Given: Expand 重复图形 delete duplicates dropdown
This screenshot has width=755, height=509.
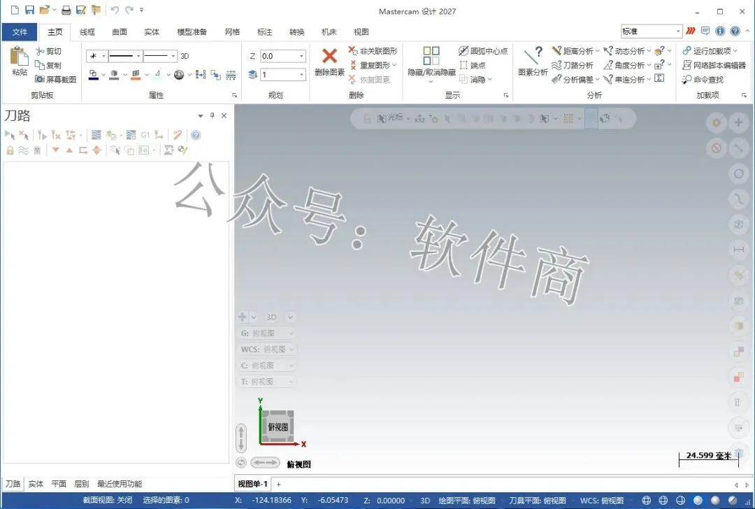Looking at the screenshot, I should click(394, 65).
